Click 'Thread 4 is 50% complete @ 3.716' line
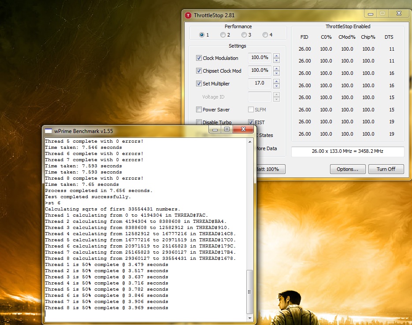This screenshot has width=412, height=325. pos(107,283)
